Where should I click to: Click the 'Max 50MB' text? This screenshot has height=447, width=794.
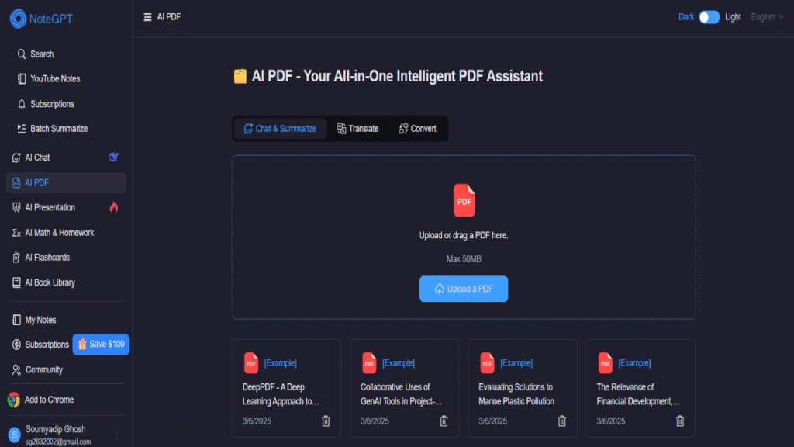(x=464, y=259)
